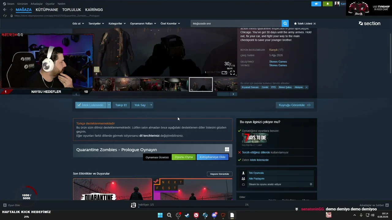This screenshot has width=392, height=220.
Task: Uncheck the İstek Listesinde wishlist button
Action: 91,105
